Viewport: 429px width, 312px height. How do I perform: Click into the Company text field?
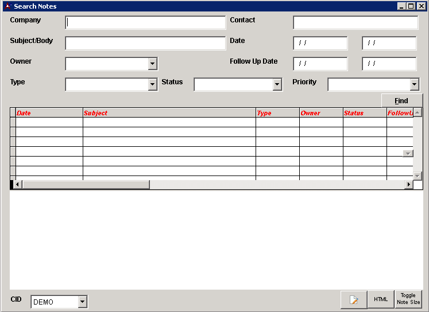point(146,22)
